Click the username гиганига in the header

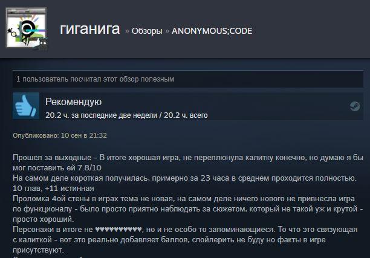pyautogui.click(x=90, y=29)
